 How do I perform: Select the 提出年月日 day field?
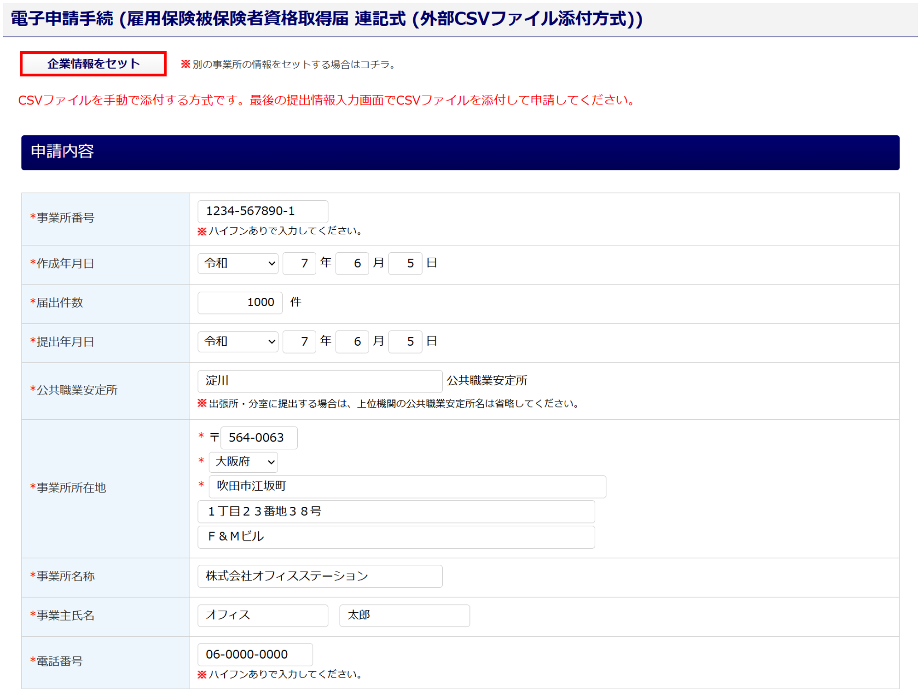pos(405,342)
